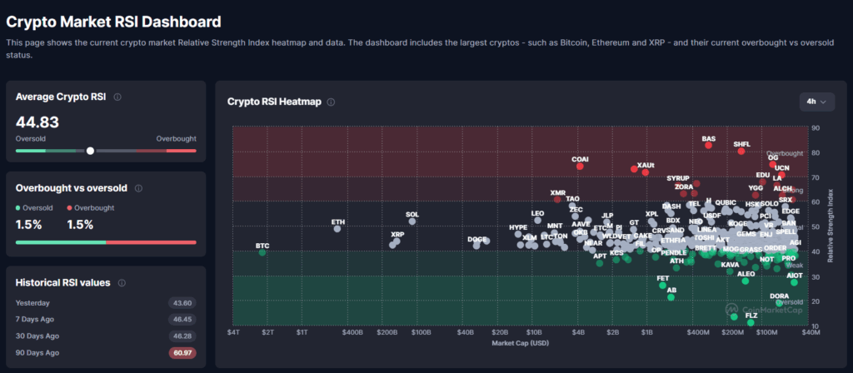Select the FET oversold green dot
The image size is (853, 373).
[x=662, y=285]
